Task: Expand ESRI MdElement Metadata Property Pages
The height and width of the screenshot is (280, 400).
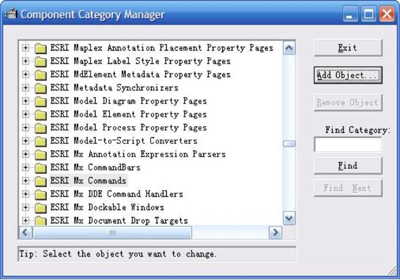Action: (x=26, y=74)
